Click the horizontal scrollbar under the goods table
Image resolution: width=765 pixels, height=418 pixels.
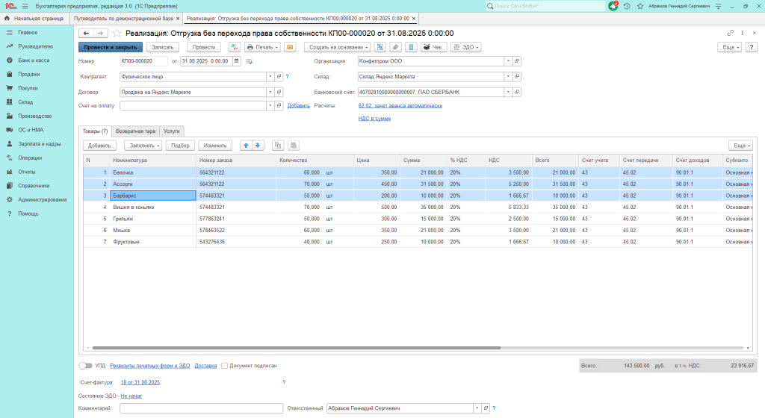[x=299, y=348]
